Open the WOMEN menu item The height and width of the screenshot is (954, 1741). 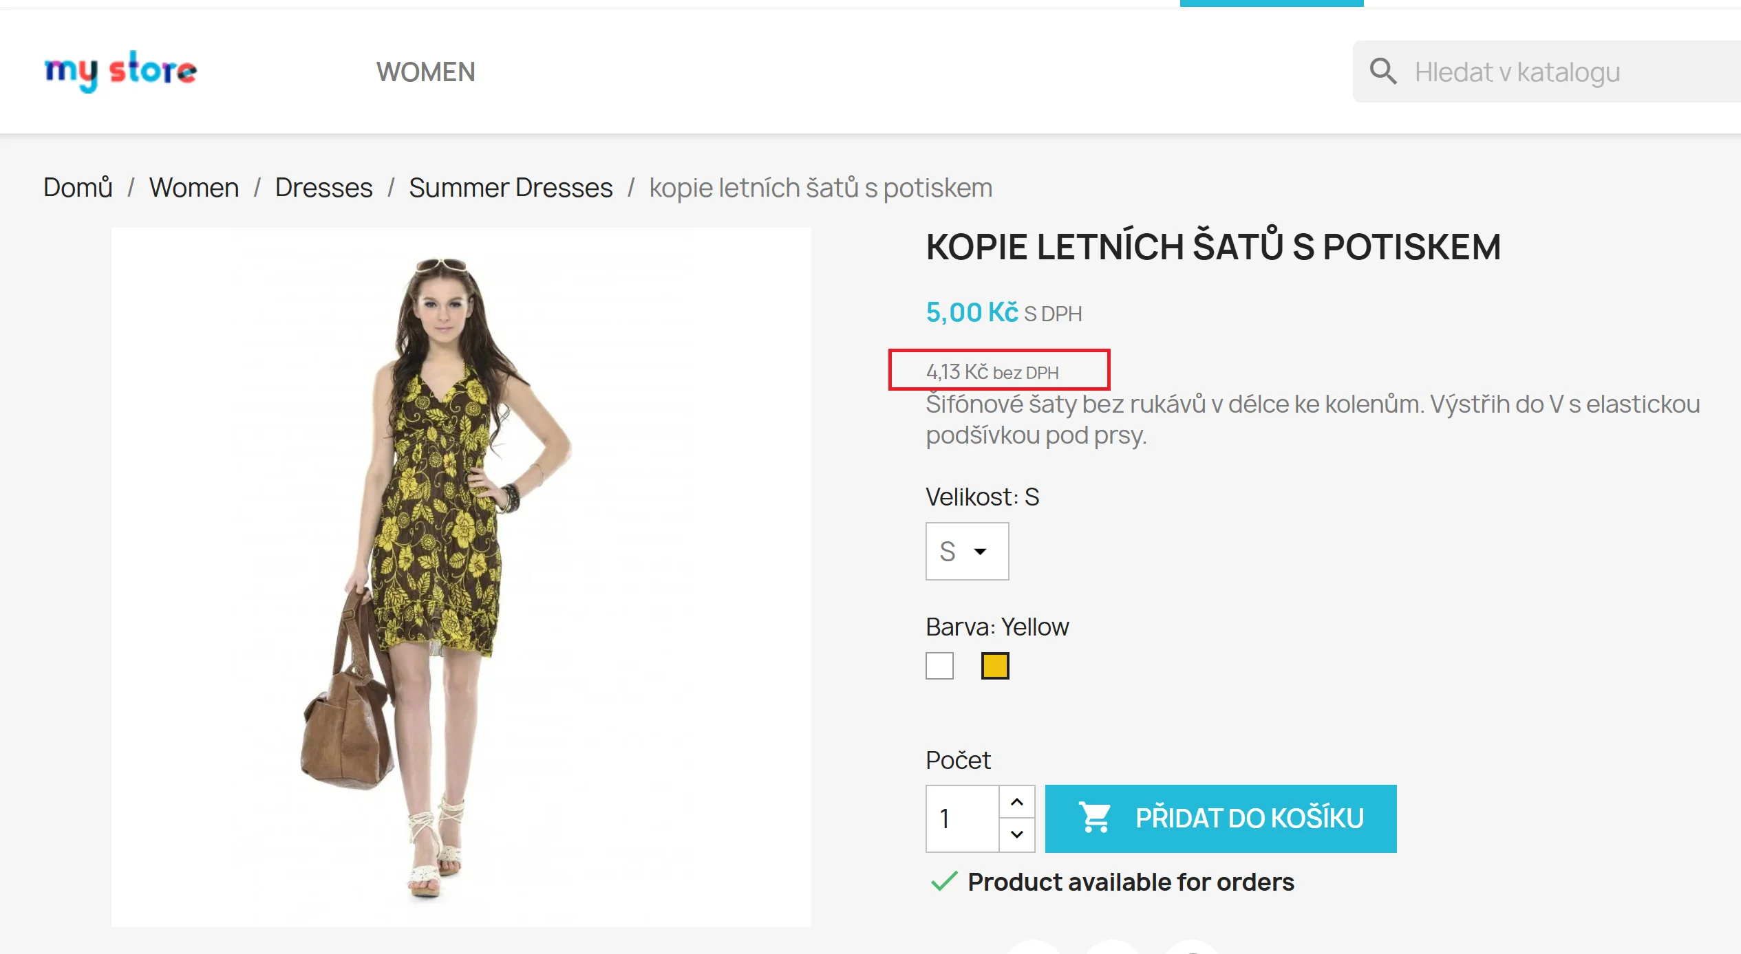point(425,72)
